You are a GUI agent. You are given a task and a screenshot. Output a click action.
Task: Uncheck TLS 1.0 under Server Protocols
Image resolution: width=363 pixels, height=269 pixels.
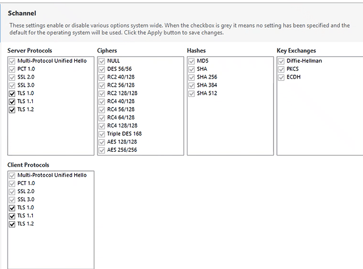pyautogui.click(x=12, y=94)
